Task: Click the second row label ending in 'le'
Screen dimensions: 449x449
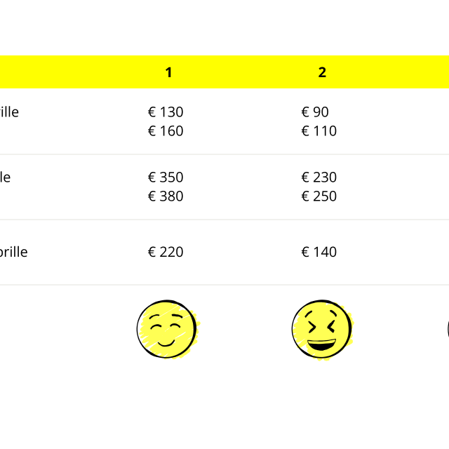Action: click(5, 177)
